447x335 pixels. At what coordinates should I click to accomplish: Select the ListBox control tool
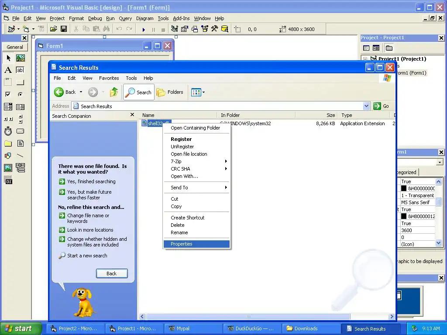point(20,107)
